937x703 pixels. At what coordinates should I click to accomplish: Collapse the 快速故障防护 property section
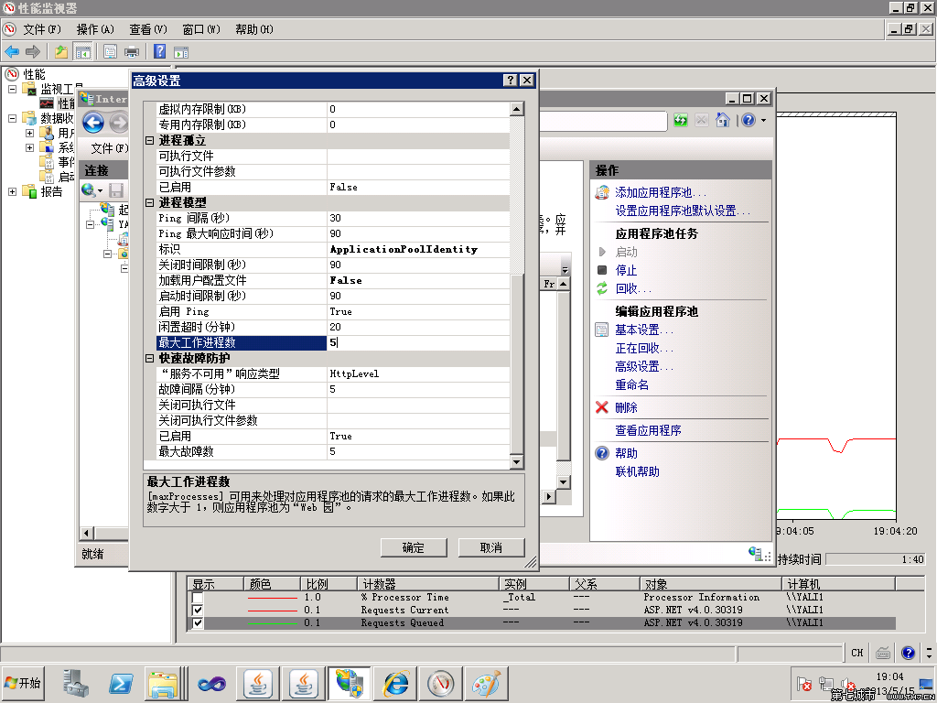(x=151, y=358)
